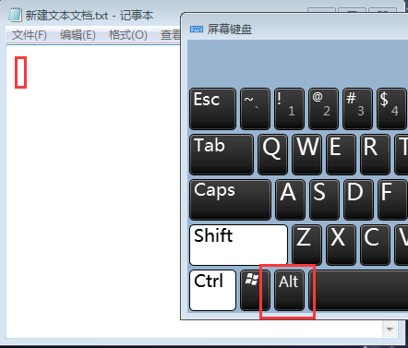The image size is (408, 348).
Task: Open the 编辑(E) menu
Action: (78, 35)
